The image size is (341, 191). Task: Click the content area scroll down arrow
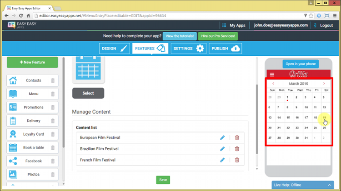coord(257,169)
